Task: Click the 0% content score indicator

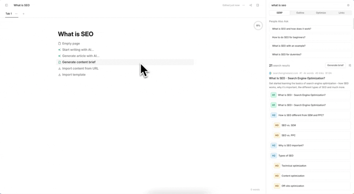Action: (x=258, y=26)
